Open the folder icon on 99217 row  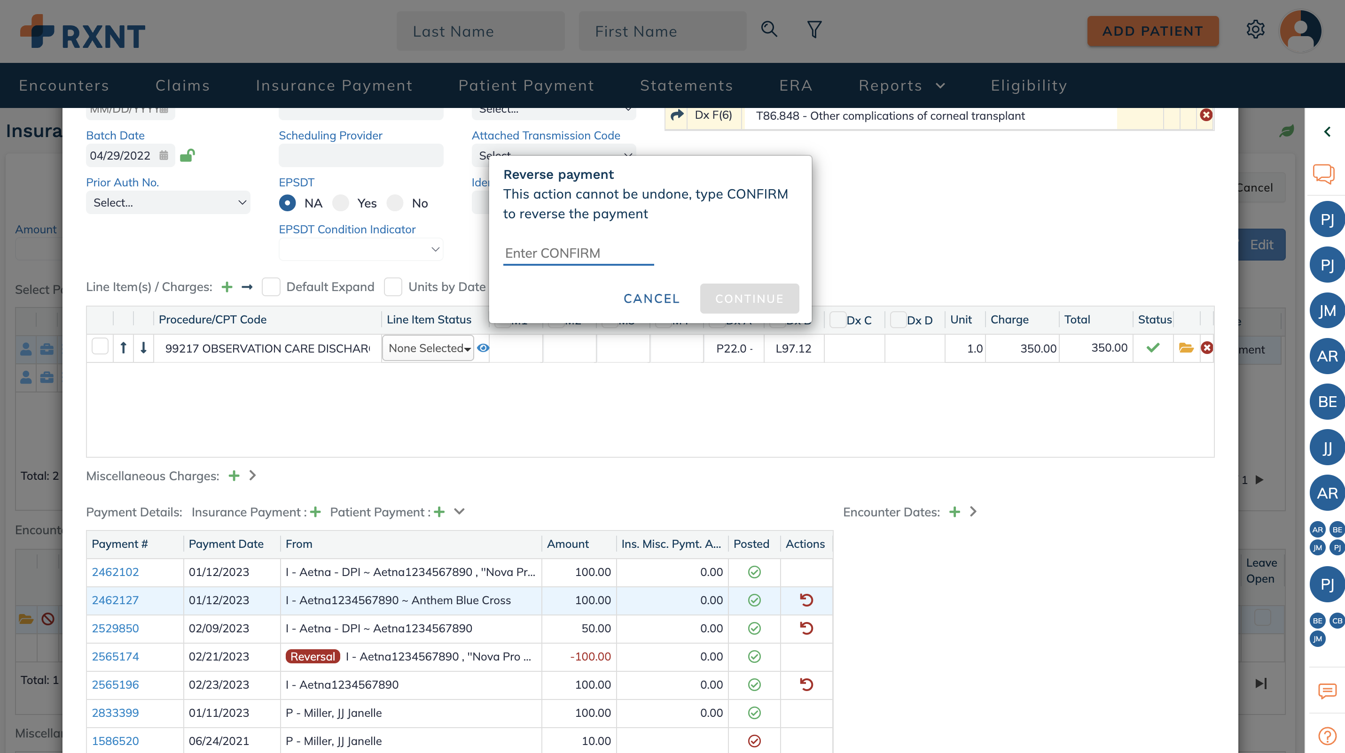pyautogui.click(x=1186, y=348)
